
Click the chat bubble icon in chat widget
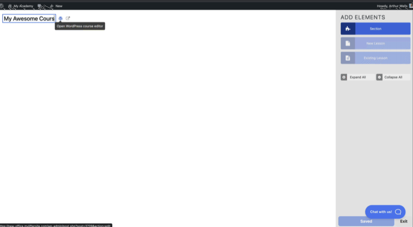pos(398,212)
